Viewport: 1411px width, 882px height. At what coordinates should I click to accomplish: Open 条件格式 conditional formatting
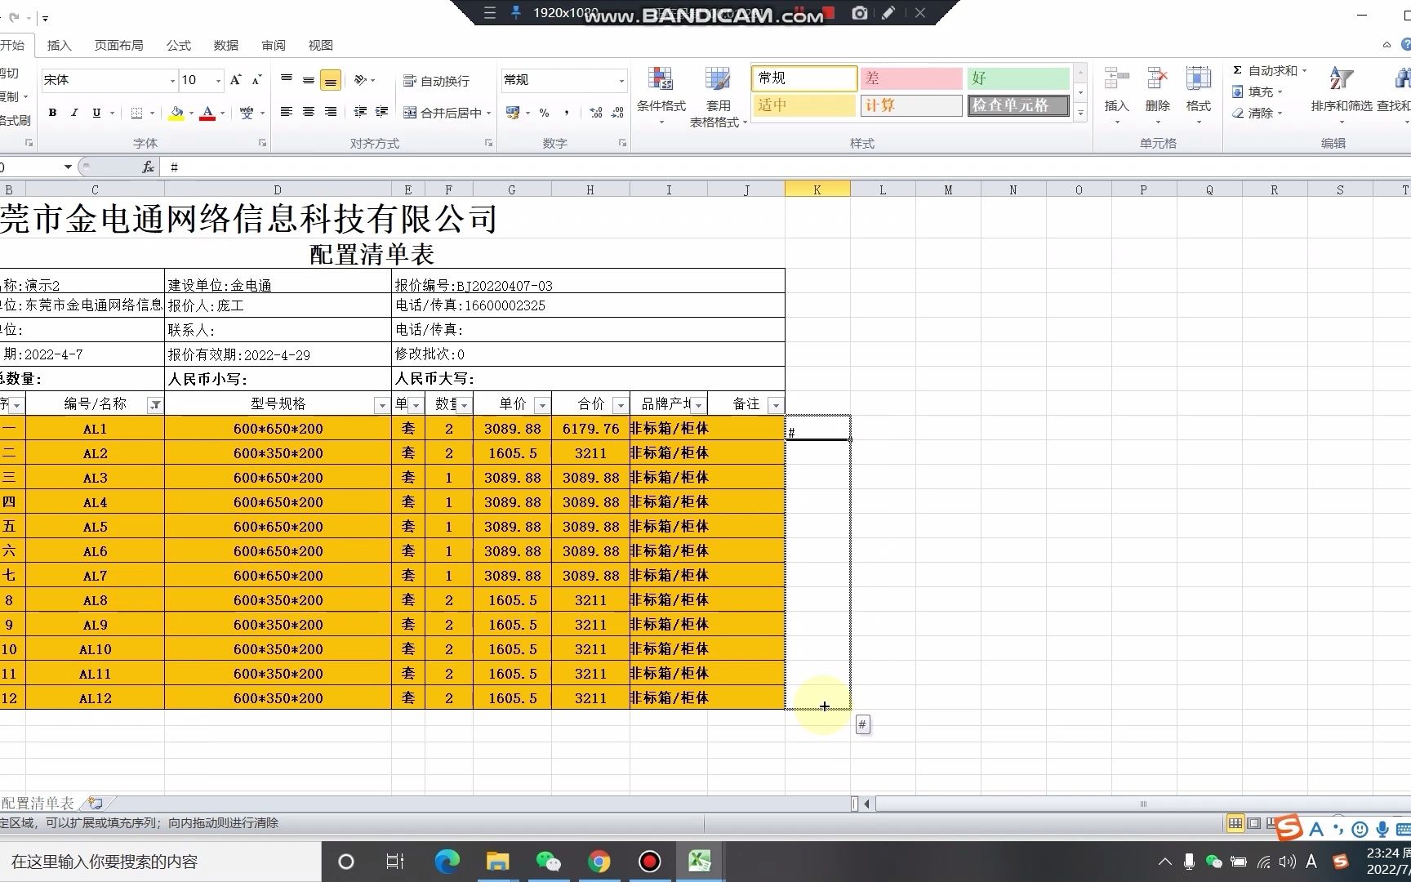[x=661, y=96]
